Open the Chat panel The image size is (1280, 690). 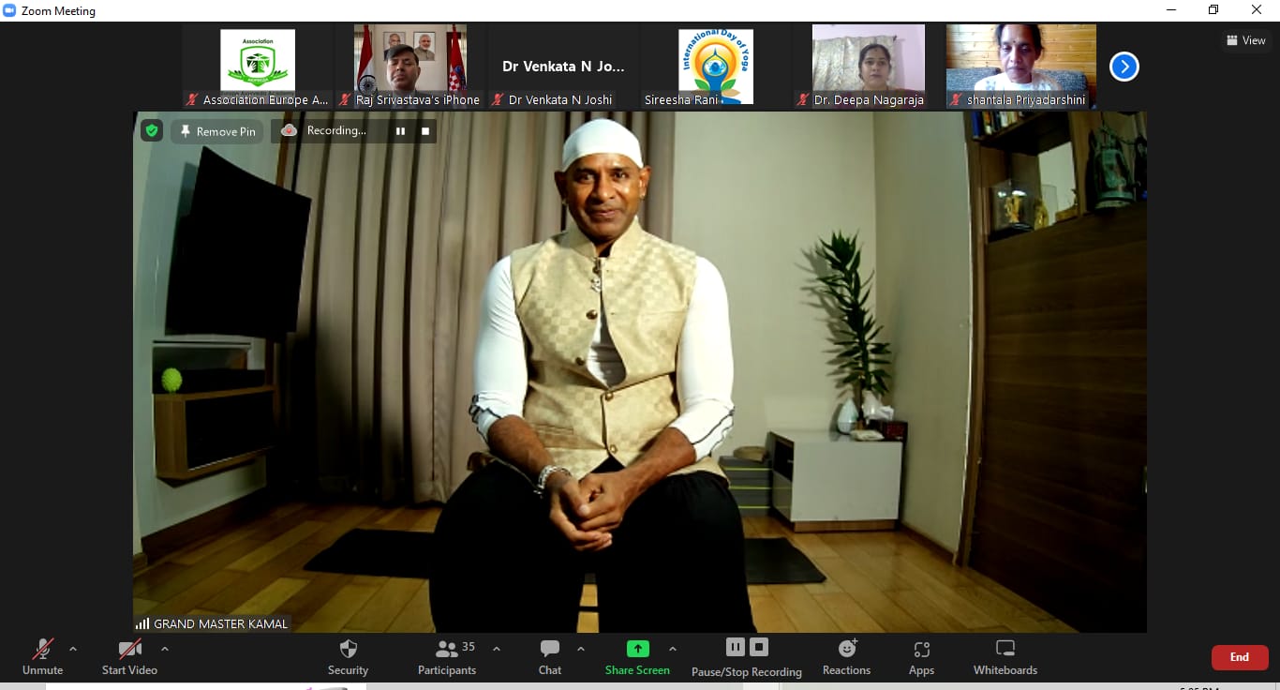point(550,656)
